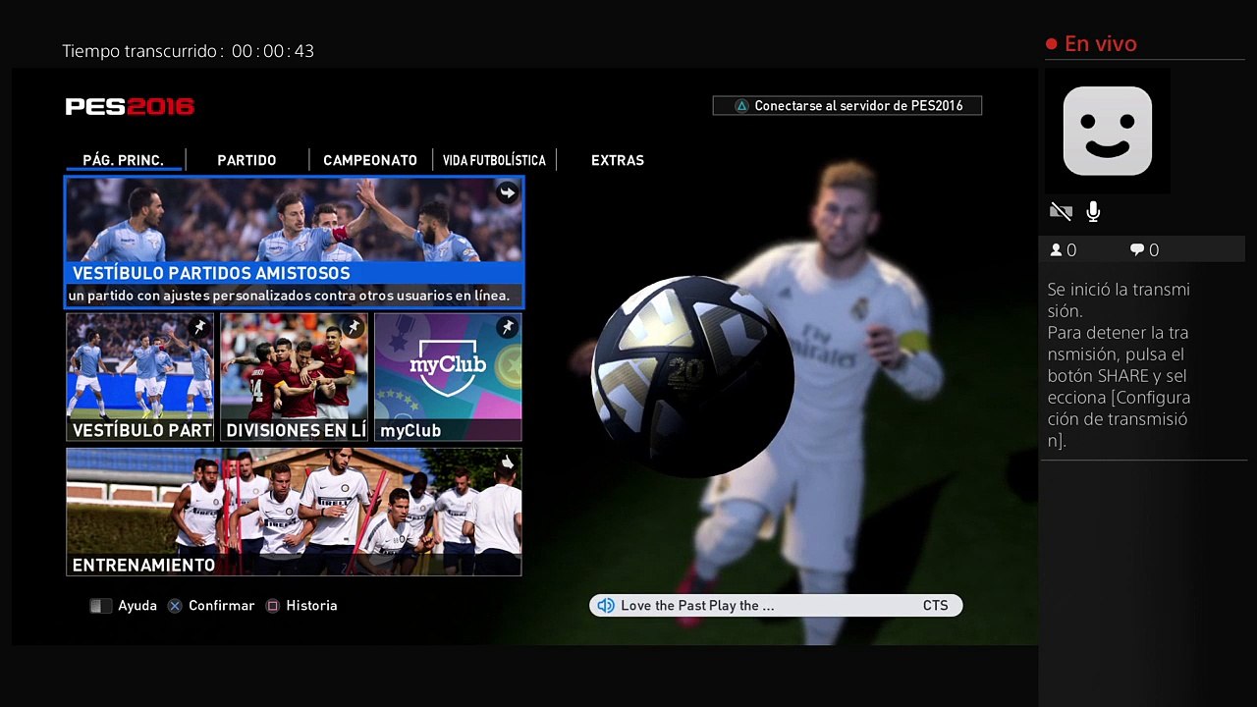1257x707 pixels.
Task: Click the Historia label
Action: (312, 606)
